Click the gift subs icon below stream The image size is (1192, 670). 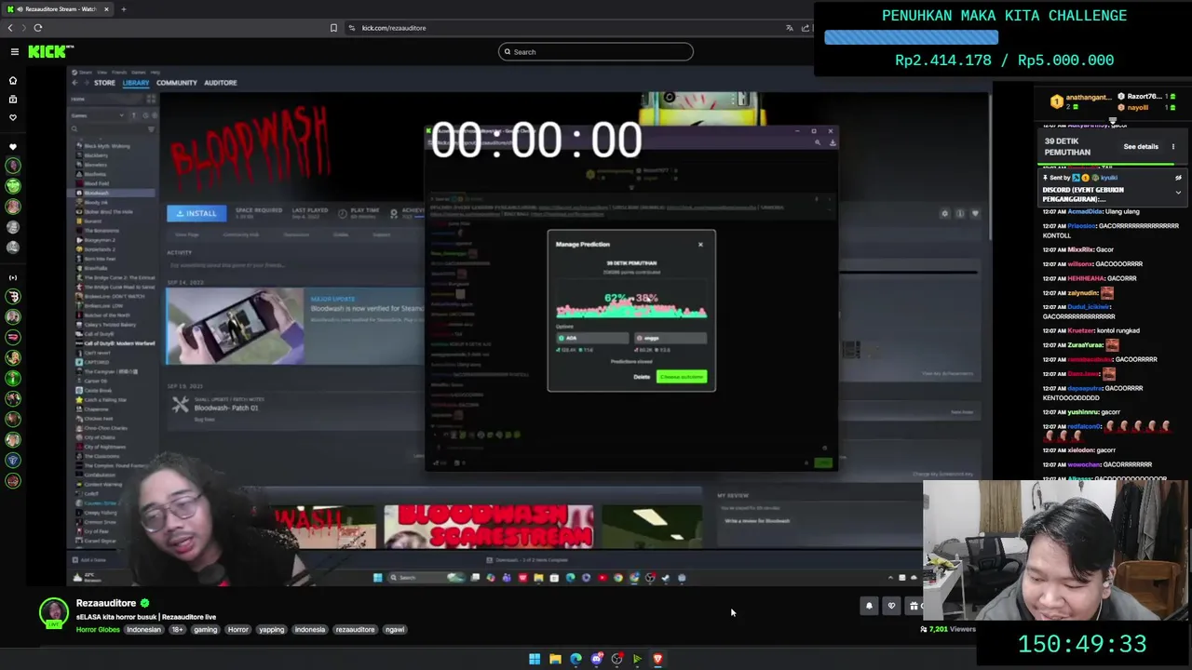click(914, 606)
